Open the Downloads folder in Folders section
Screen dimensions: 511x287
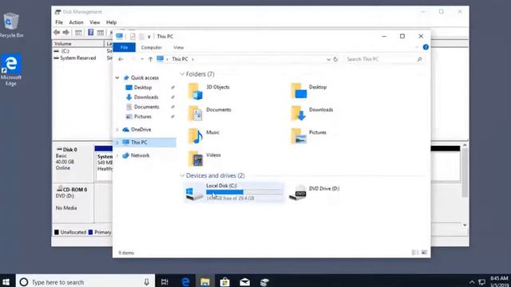click(311, 113)
